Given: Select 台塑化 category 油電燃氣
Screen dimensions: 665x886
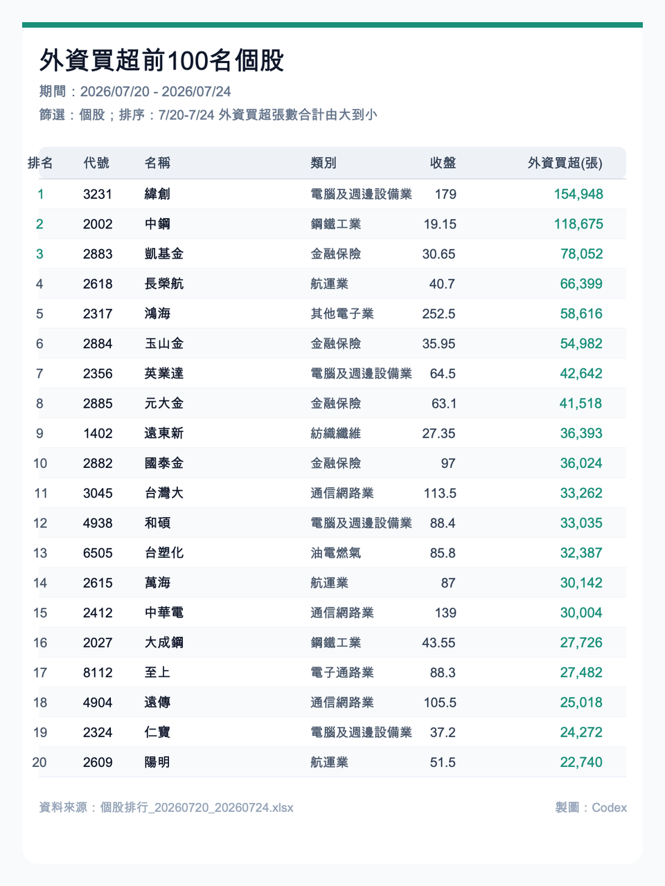Looking at the screenshot, I should (336, 553).
